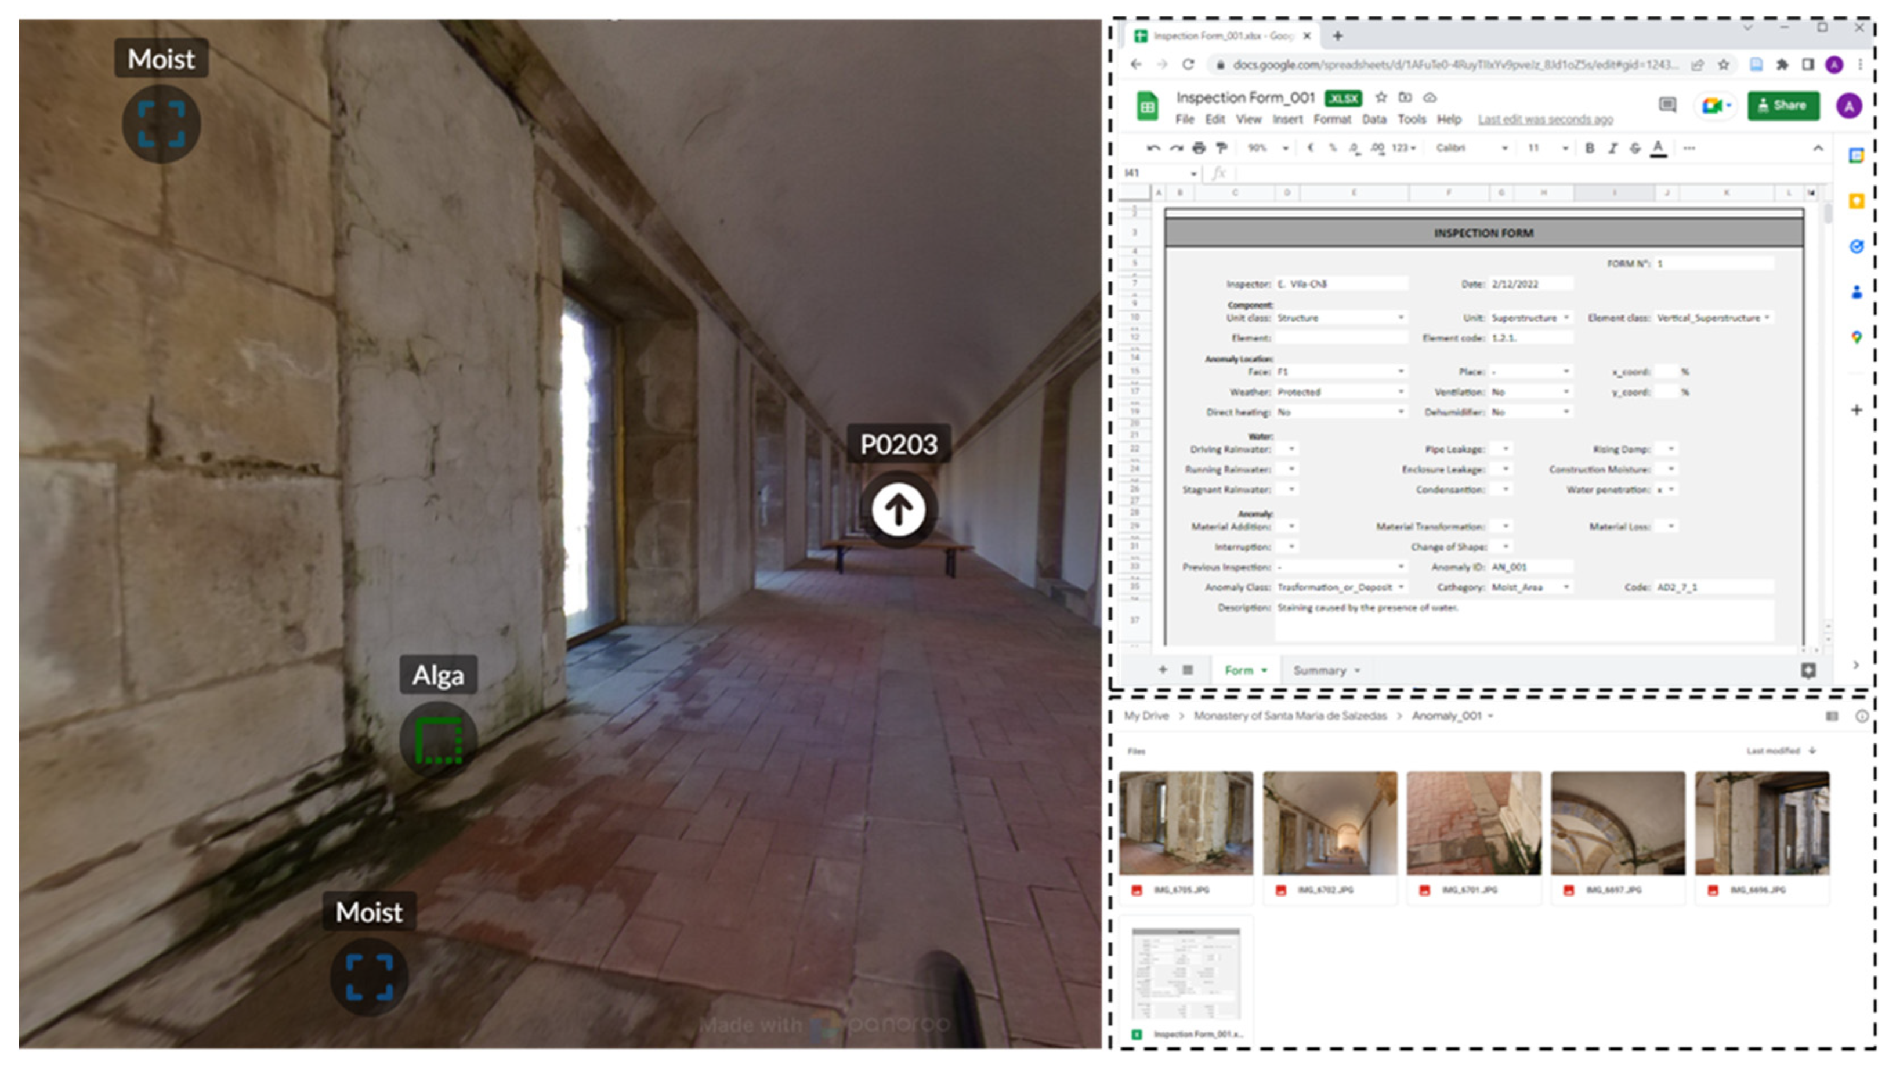Click the undo arrow in toolbar
Image resolution: width=1889 pixels, height=1067 pixels.
click(x=1153, y=148)
